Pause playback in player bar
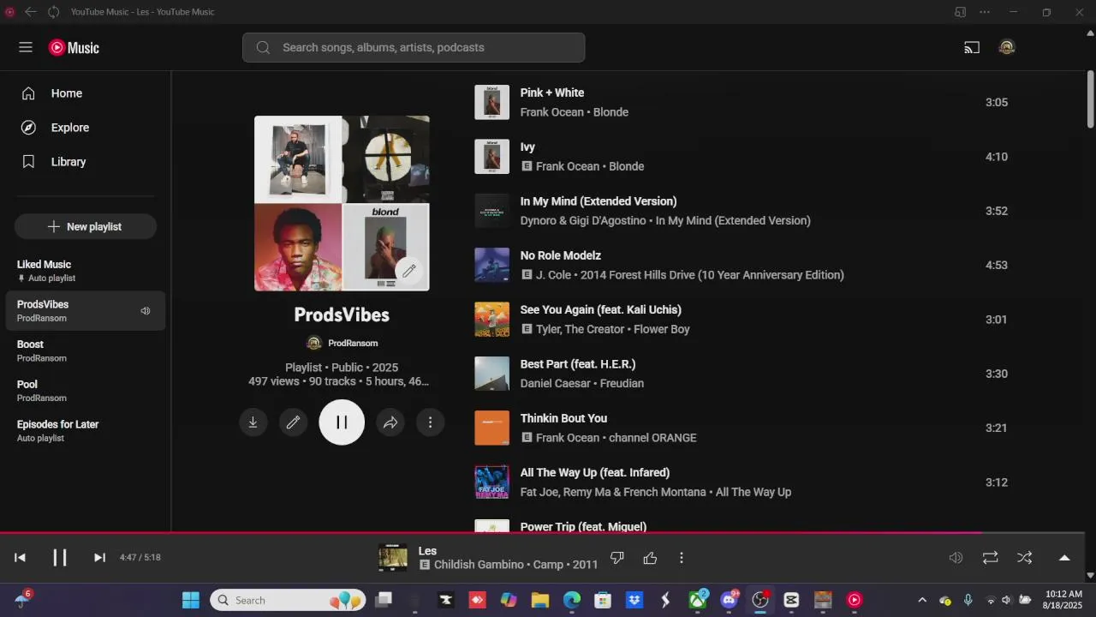This screenshot has height=617, width=1096. [x=60, y=558]
